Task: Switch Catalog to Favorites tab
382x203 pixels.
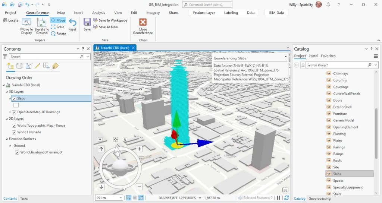Action: pyautogui.click(x=328, y=56)
